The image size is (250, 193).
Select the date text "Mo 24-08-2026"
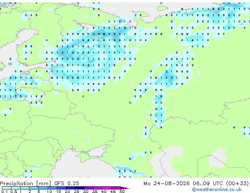(x=166, y=184)
